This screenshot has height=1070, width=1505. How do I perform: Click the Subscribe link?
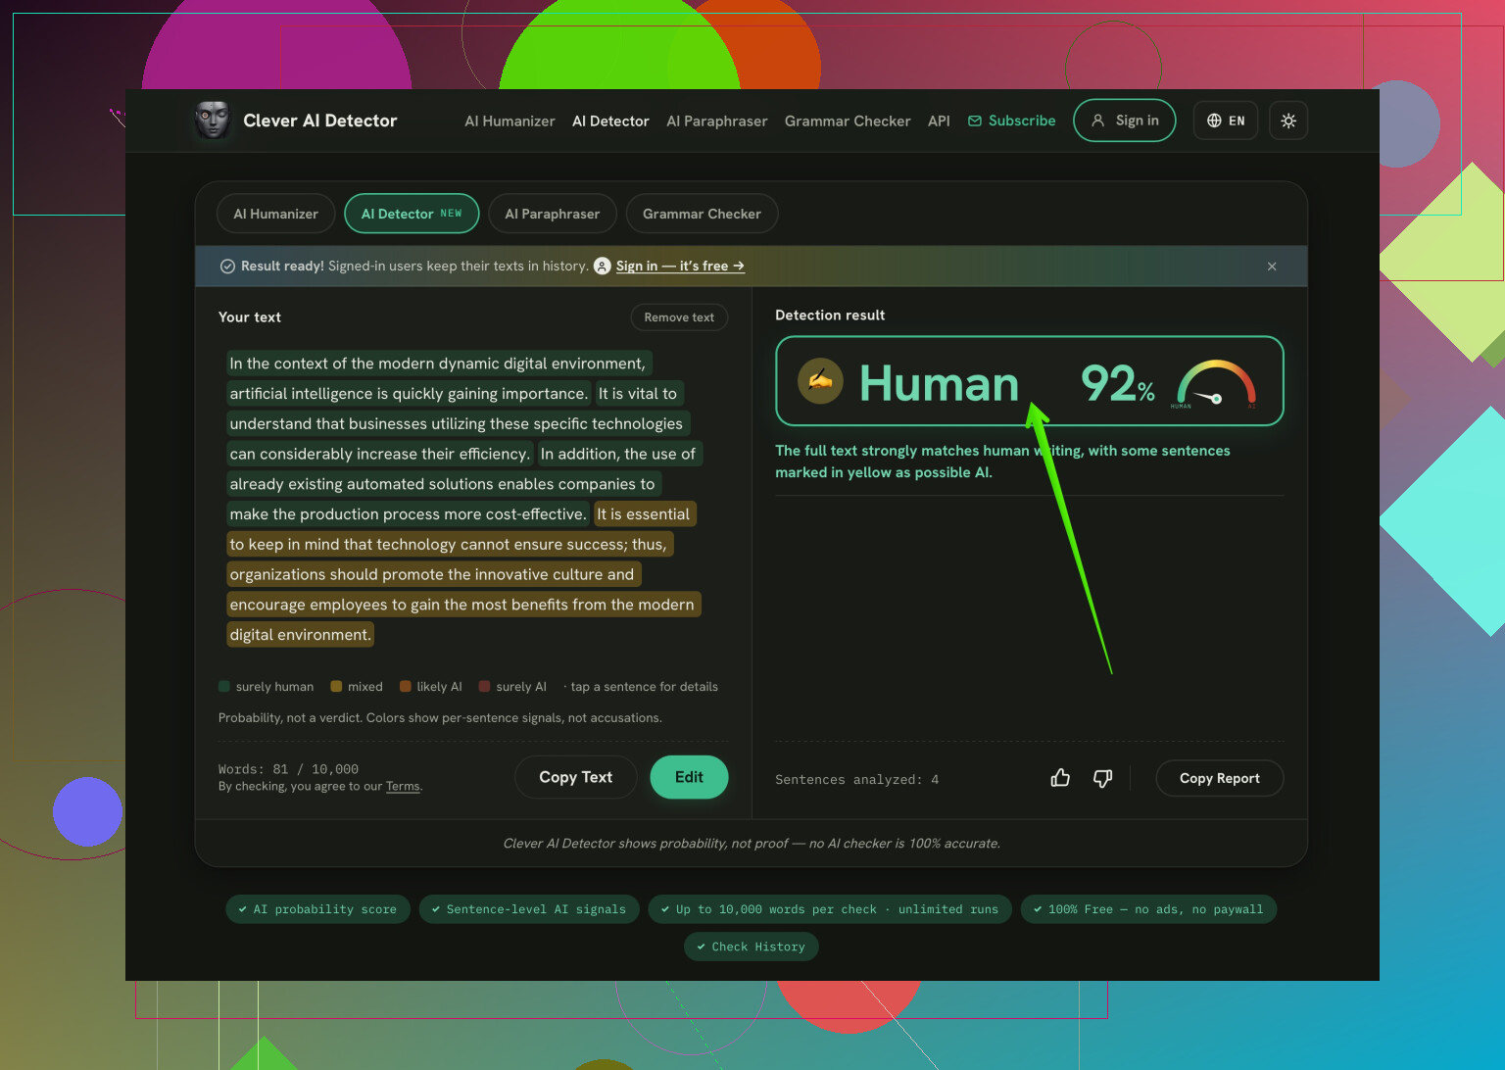(1012, 121)
